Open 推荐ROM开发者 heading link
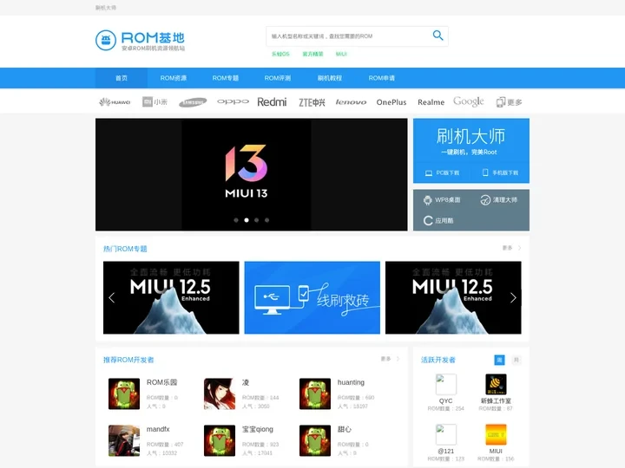 pyautogui.click(x=128, y=360)
